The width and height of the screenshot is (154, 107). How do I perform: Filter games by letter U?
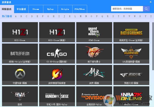124,16
